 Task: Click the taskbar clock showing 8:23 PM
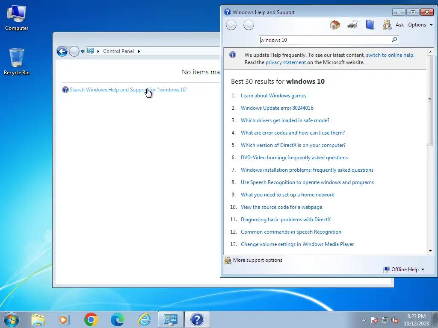pos(416,320)
